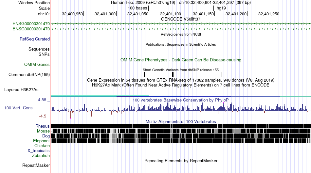Image resolution: width=311 pixels, height=173 pixels.
Task: Click the GENCODE V50lift37 track title
Action: coord(181,19)
